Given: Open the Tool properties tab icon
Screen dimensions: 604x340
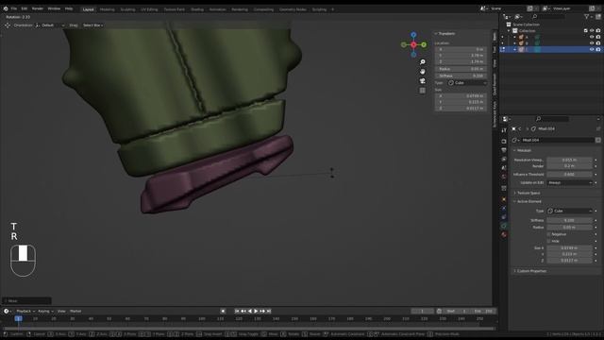Looking at the screenshot, I should [504, 130].
